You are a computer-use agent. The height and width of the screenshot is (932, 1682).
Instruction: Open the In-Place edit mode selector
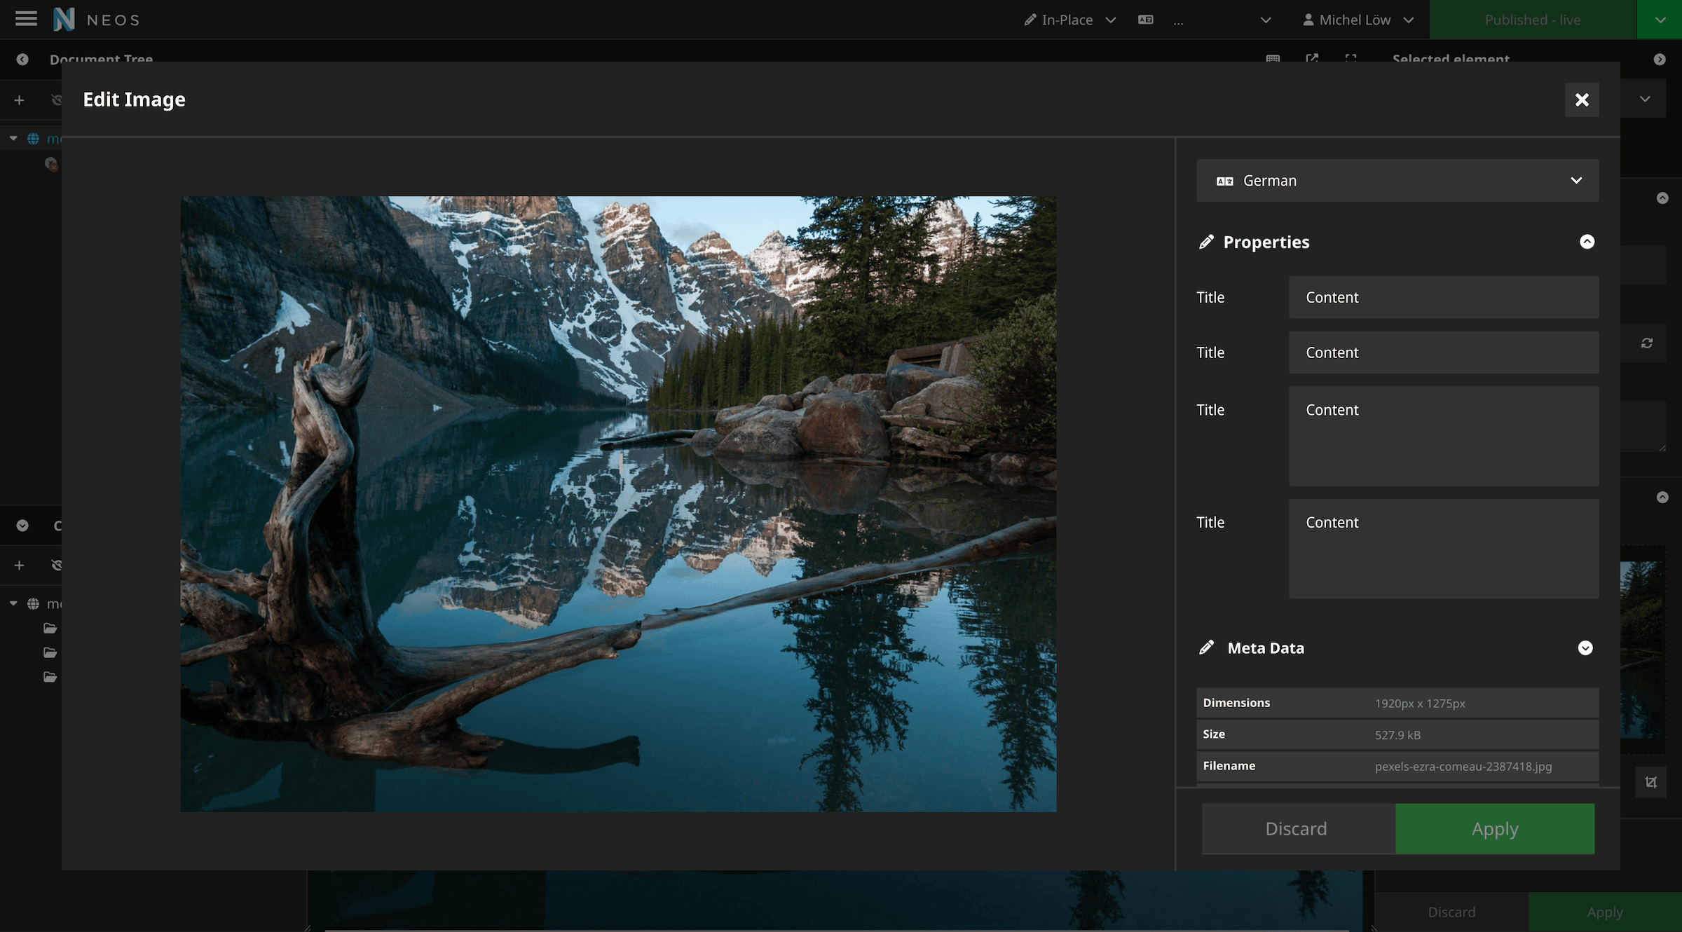coord(1066,19)
